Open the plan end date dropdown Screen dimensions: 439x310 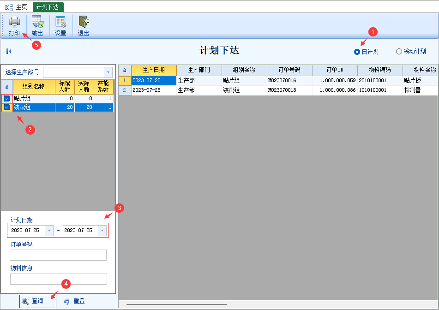[x=102, y=230]
